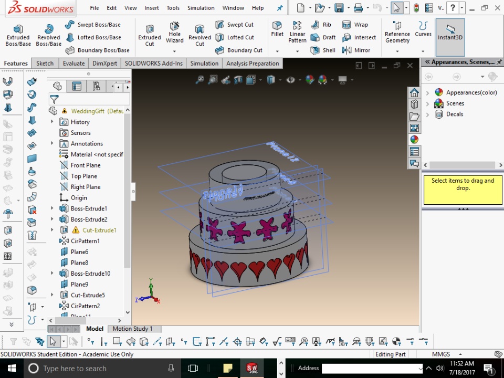Toggle the selection filter funnel icon
The image size is (504, 378).
pyautogui.click(x=54, y=99)
